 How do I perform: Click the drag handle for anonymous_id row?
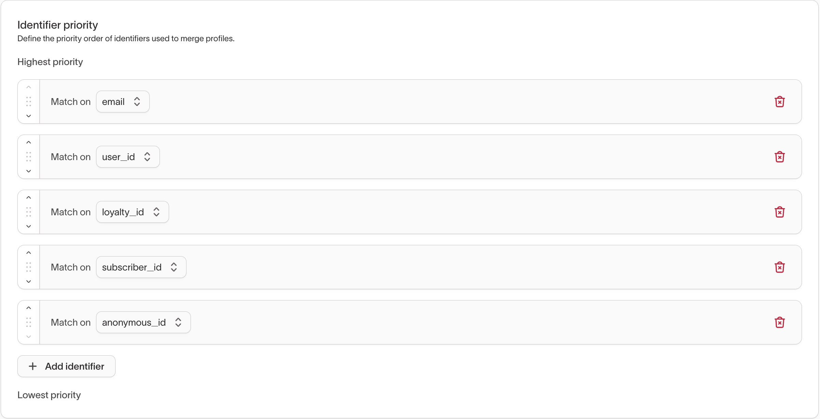[x=29, y=322]
